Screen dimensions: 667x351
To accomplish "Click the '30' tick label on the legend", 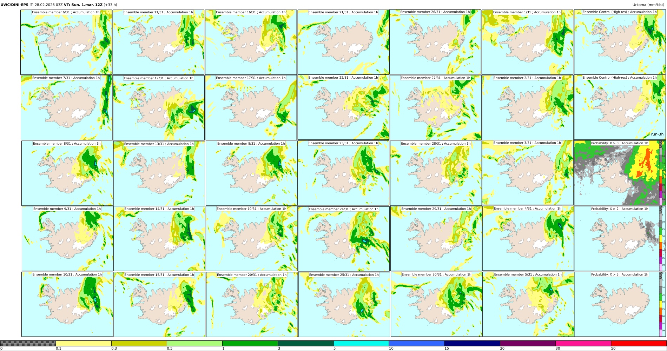I will coord(557,349).
